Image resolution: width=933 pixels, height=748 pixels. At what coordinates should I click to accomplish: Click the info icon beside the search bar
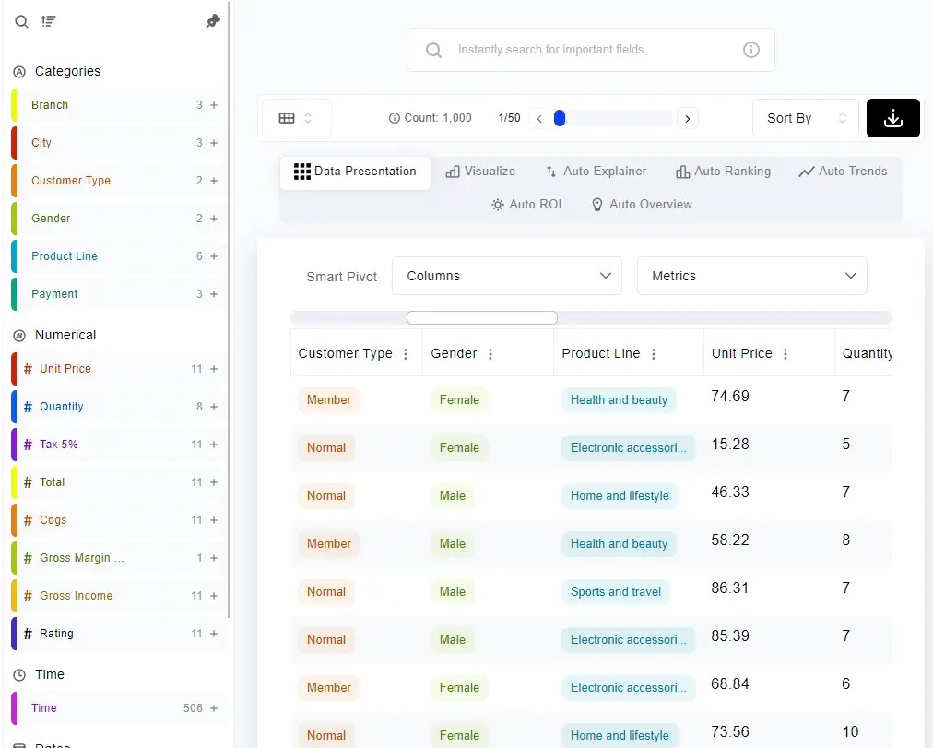click(x=751, y=51)
